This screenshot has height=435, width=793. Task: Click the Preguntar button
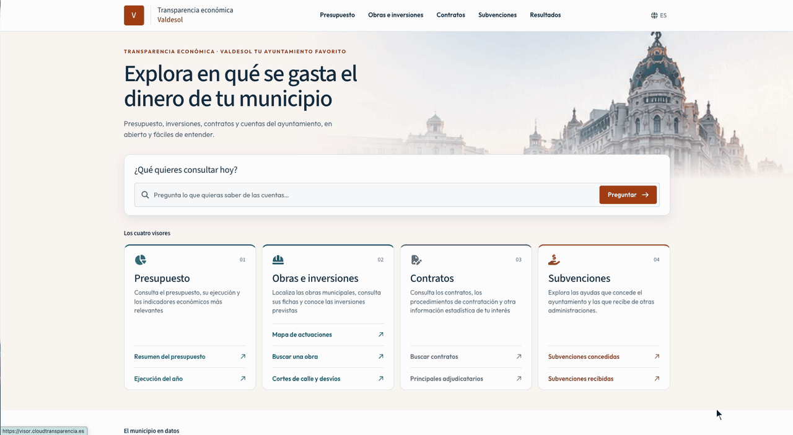tap(628, 195)
